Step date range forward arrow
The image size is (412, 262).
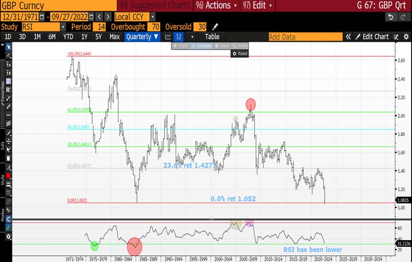pyautogui.click(x=108, y=17)
